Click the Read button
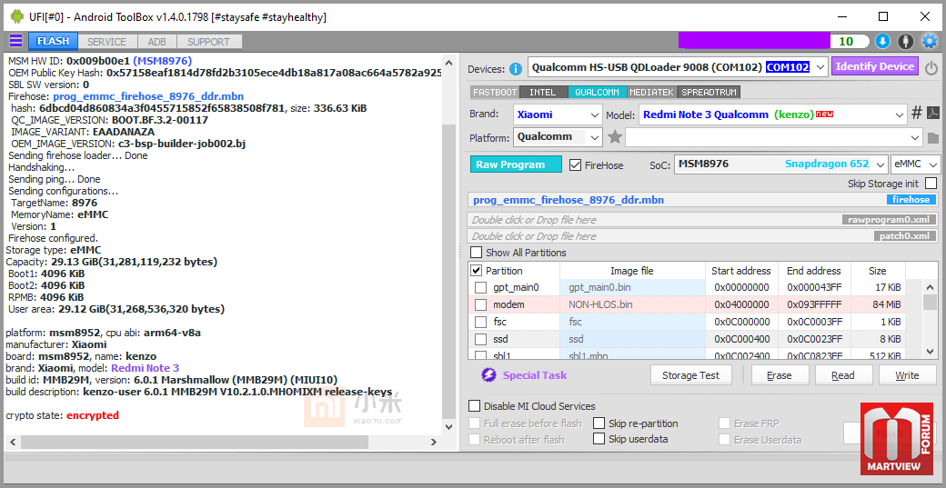946x488 pixels. pyautogui.click(x=843, y=375)
